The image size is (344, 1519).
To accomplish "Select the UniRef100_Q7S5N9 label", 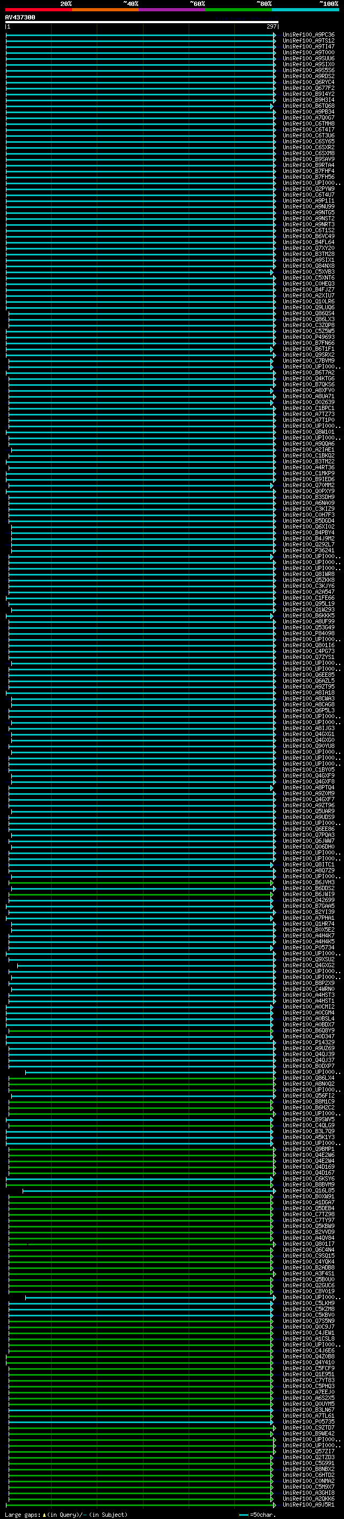I will pos(309,1321).
